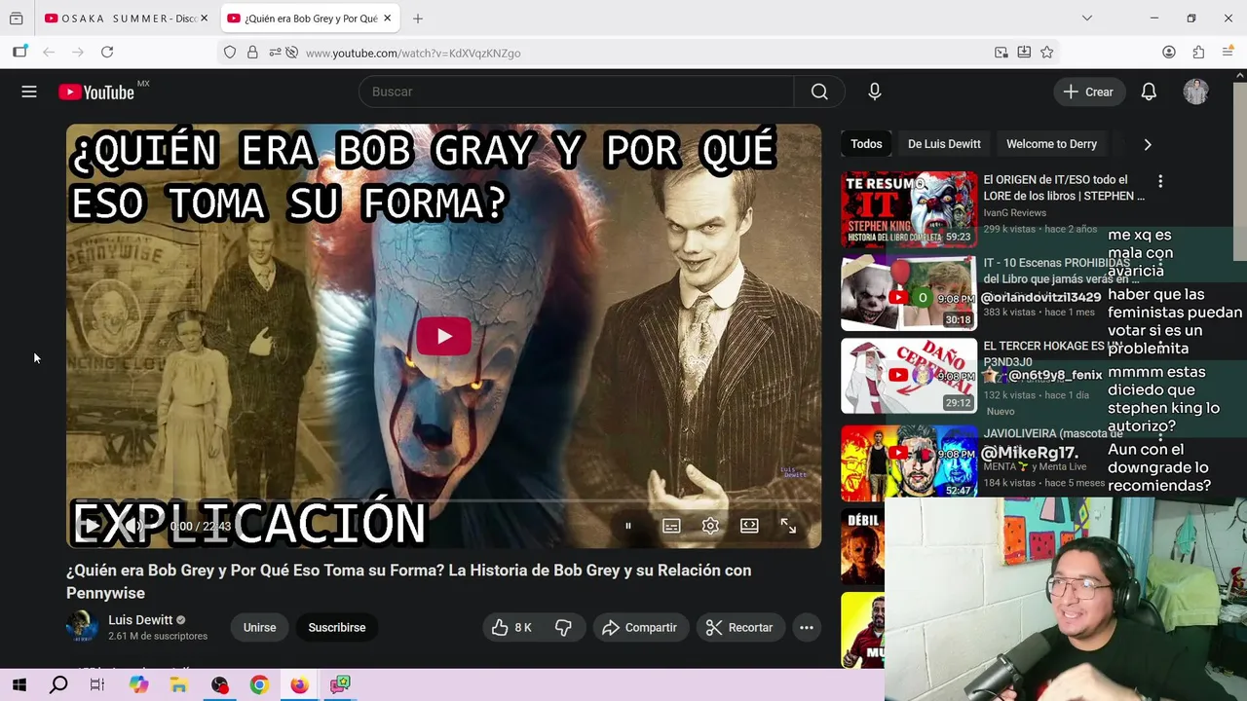Seek on the video progress bar
The image size is (1247, 701).
point(443,501)
